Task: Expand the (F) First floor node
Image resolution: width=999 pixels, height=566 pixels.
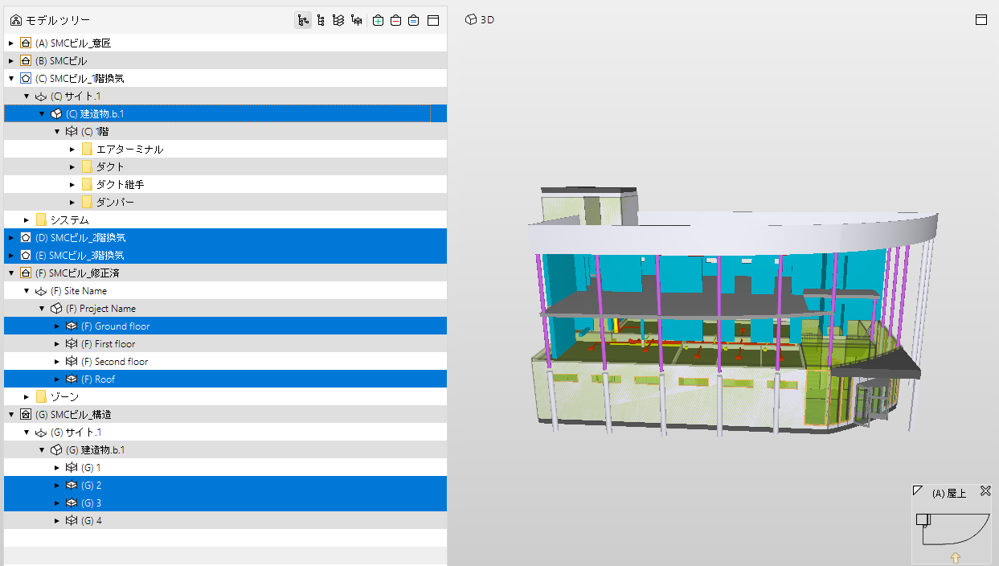Action: coord(57,343)
